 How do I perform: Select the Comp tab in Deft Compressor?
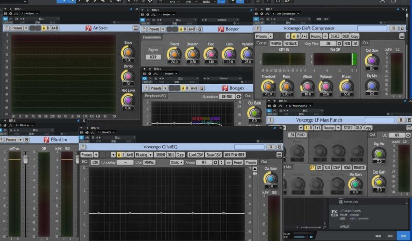[x=262, y=43]
